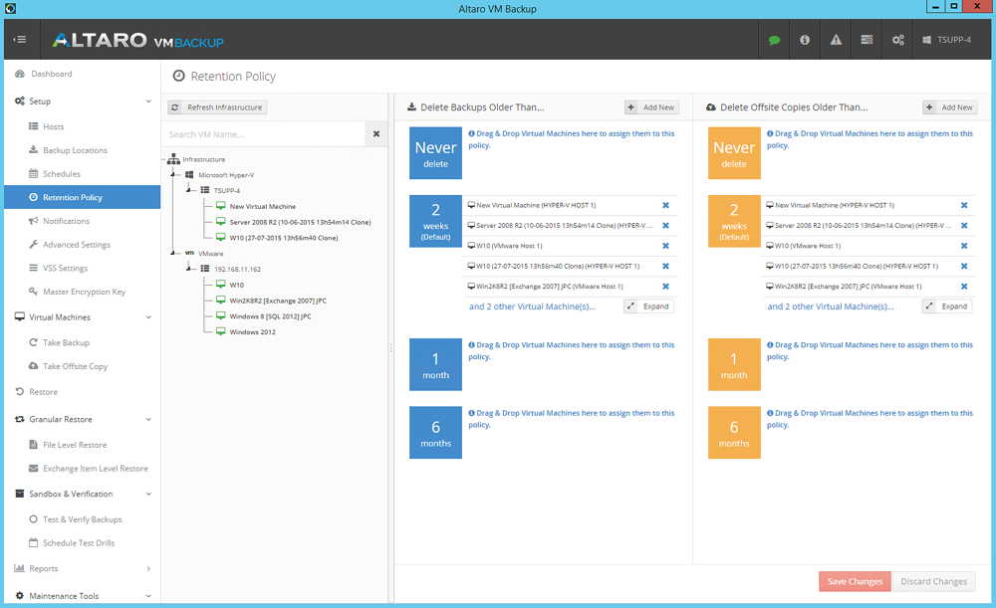Click the Search VM Name input field
The image size is (996, 608).
(264, 134)
